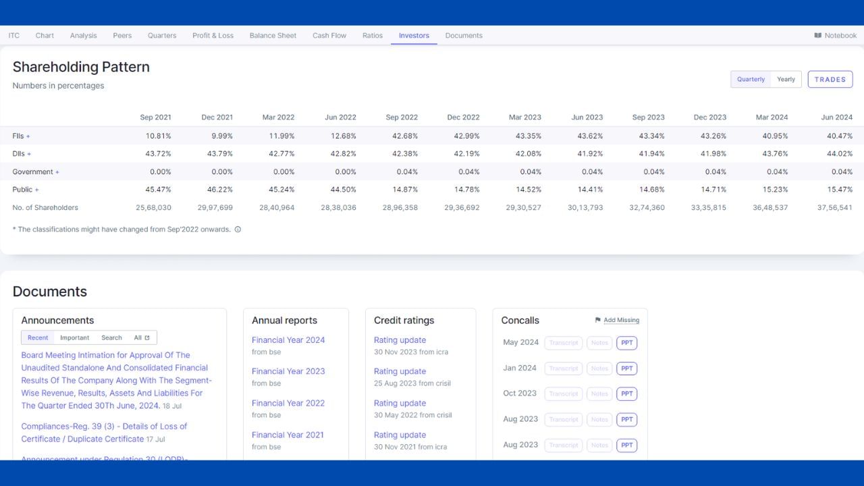Go to the Quarters tab
Image resolution: width=864 pixels, height=486 pixels.
162,36
